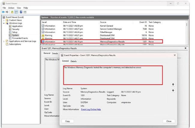
Task: Close the event preview pane with X
Action: pyautogui.click(x=185, y=48)
